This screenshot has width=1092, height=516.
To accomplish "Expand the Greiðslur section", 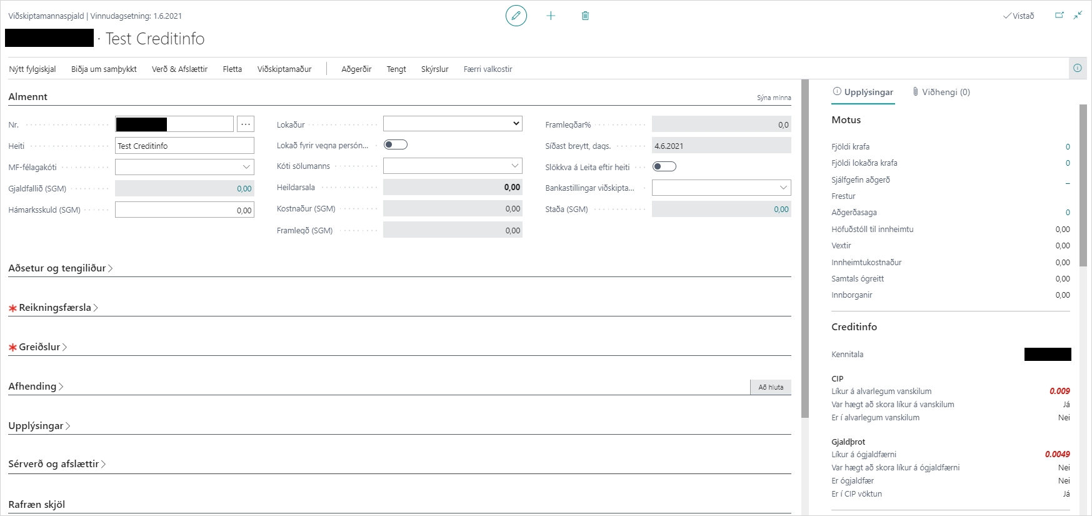I will 39,347.
